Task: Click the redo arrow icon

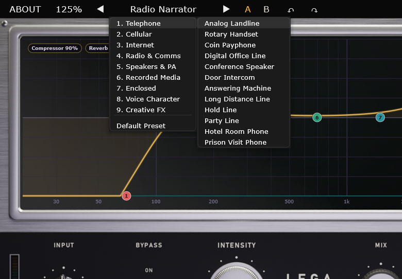Action: [x=314, y=10]
